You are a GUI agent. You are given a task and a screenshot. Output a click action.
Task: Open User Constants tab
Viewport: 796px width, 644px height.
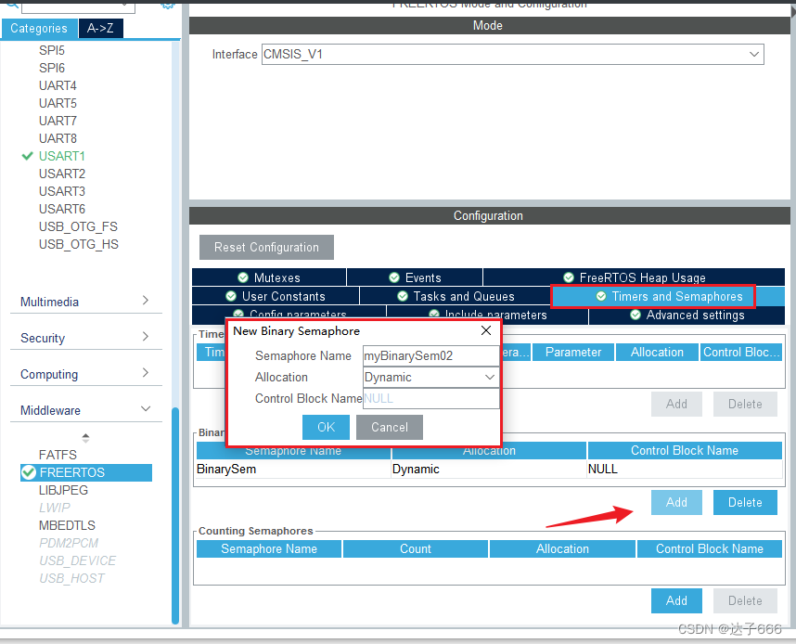tap(276, 296)
